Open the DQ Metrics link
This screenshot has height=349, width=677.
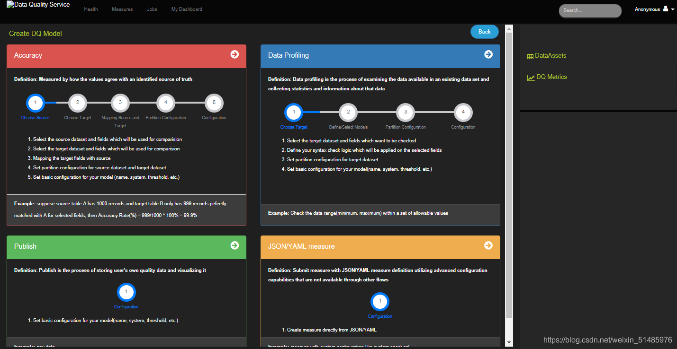[x=551, y=77]
